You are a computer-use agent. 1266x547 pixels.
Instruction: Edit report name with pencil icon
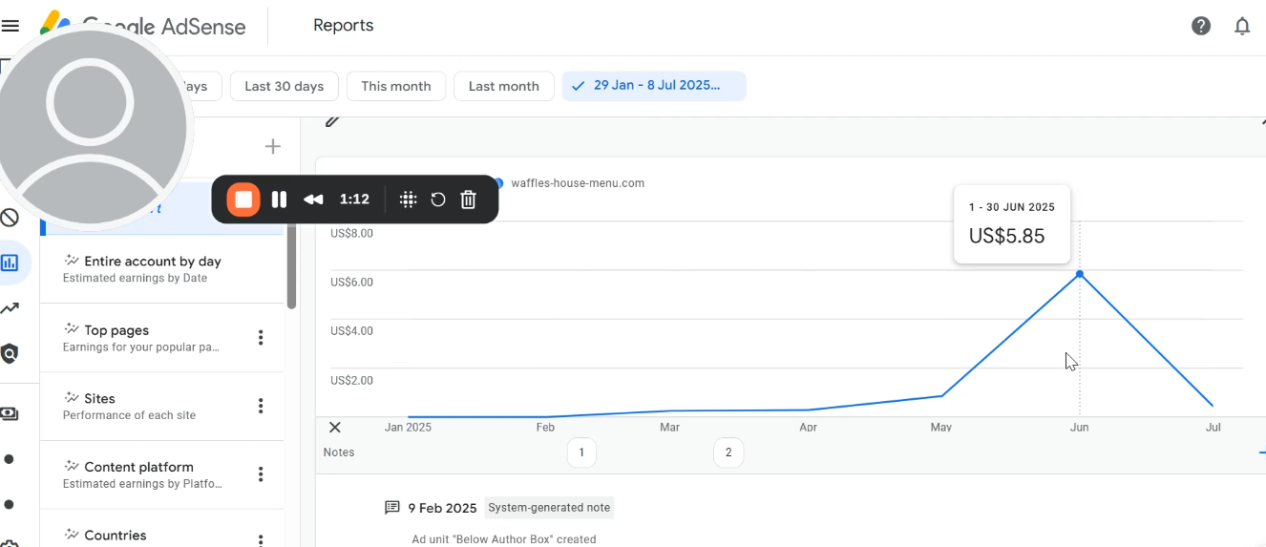pyautogui.click(x=332, y=120)
